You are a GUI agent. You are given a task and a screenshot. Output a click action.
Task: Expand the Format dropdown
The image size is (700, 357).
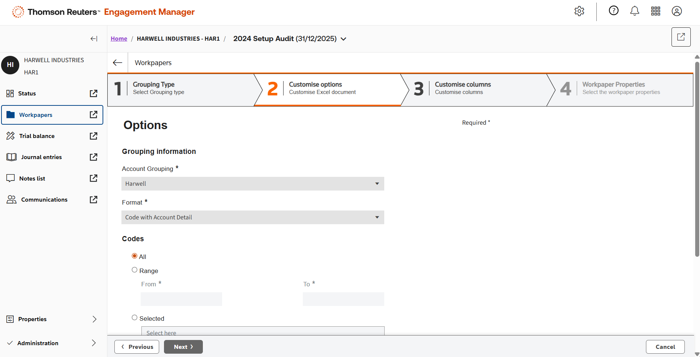[252, 218]
